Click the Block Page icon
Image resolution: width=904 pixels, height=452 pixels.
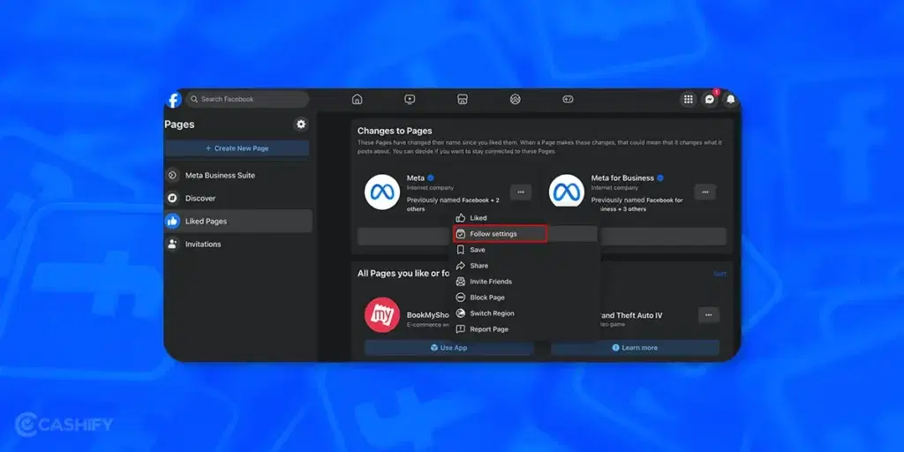tap(461, 298)
